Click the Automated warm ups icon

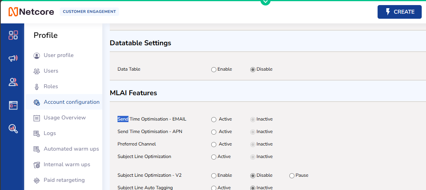(x=37, y=149)
